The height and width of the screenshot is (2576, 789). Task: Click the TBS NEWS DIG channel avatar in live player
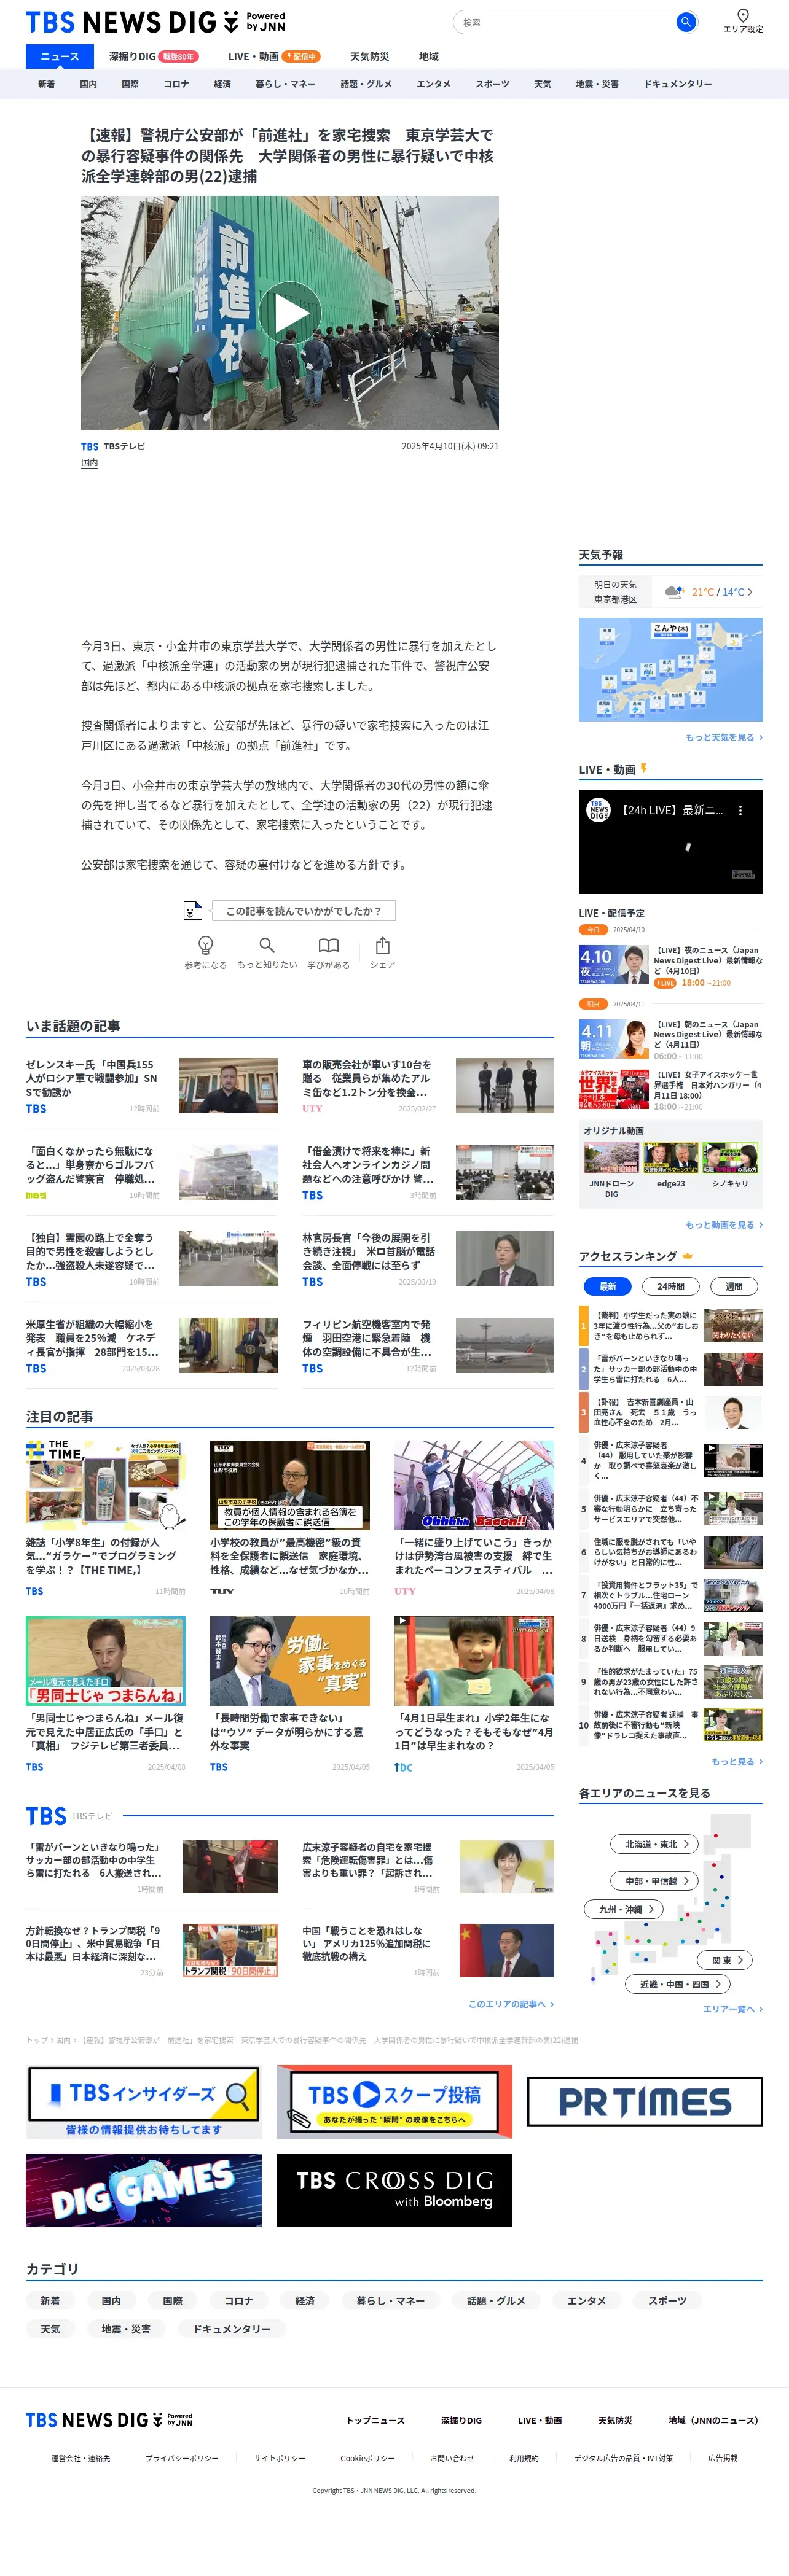tap(598, 811)
